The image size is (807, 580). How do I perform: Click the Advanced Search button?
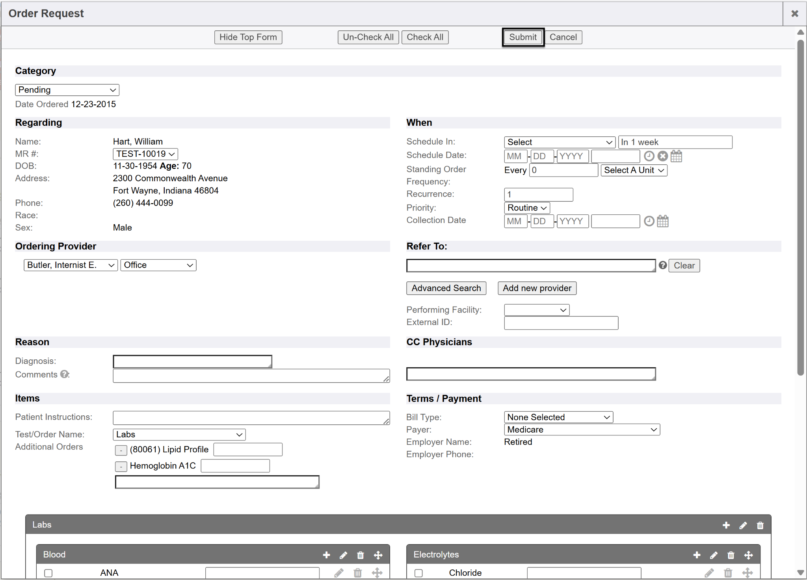click(x=446, y=288)
